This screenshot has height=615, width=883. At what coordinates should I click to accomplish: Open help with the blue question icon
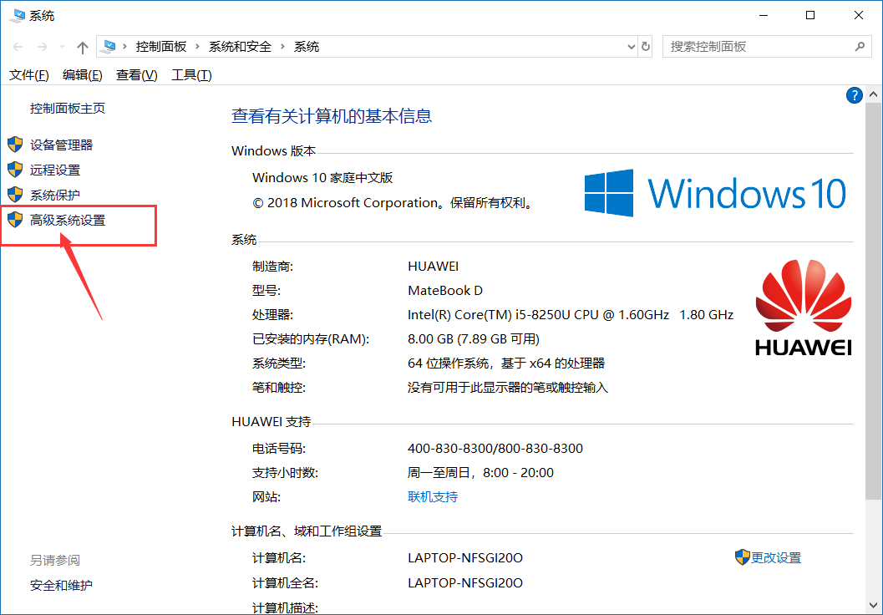(x=854, y=95)
